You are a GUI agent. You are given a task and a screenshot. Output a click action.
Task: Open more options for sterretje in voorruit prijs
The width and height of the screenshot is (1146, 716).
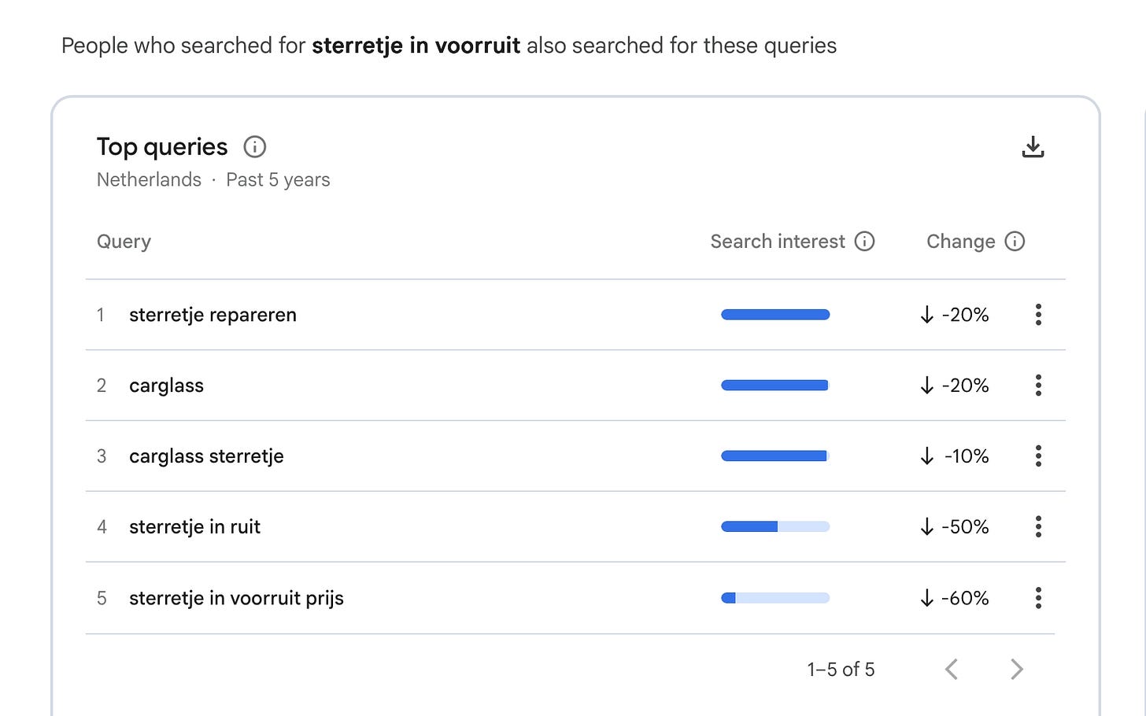1038,598
